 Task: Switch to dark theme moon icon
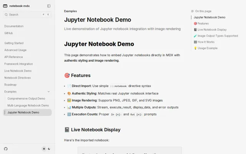click(x=49, y=149)
